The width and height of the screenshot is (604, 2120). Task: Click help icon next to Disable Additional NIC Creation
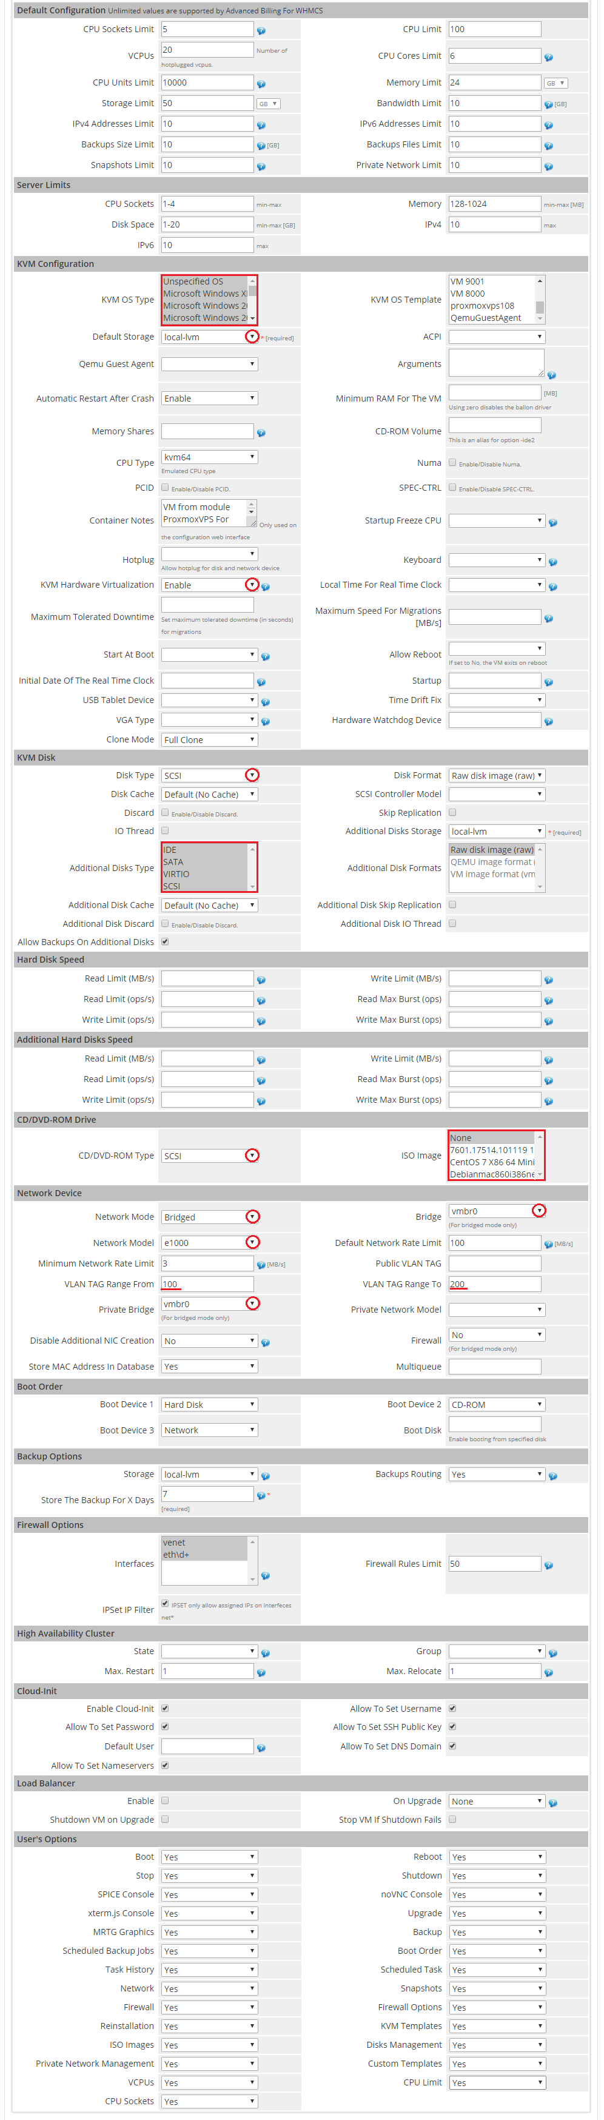265,1343
